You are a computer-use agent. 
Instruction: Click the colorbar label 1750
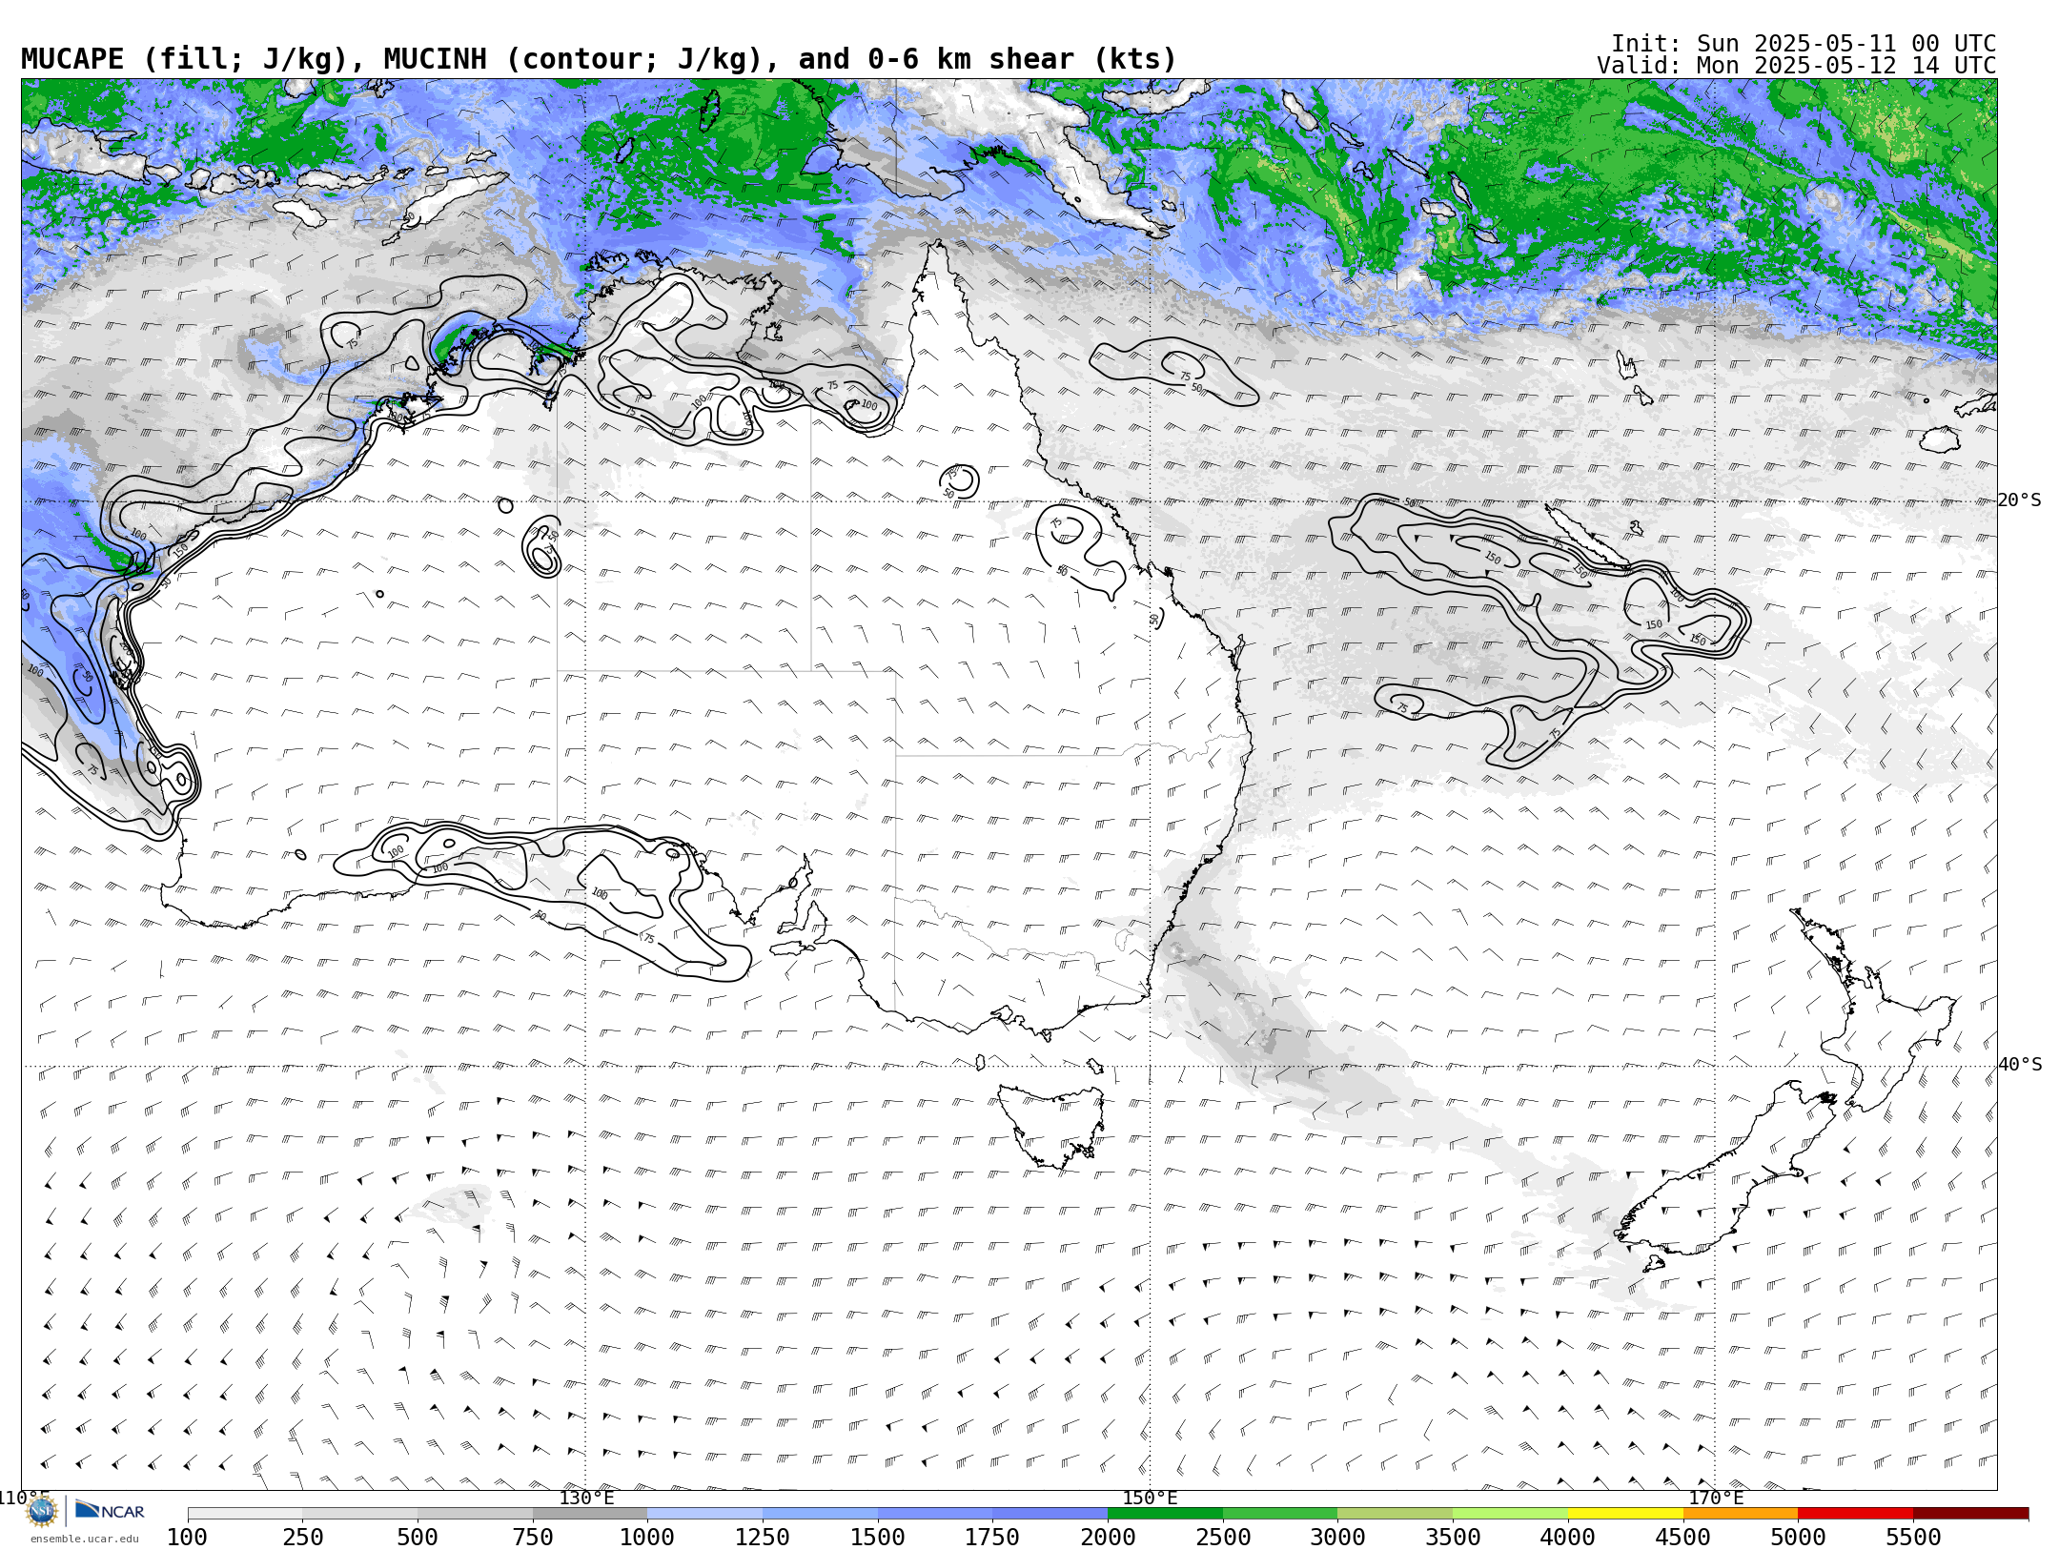point(992,1537)
